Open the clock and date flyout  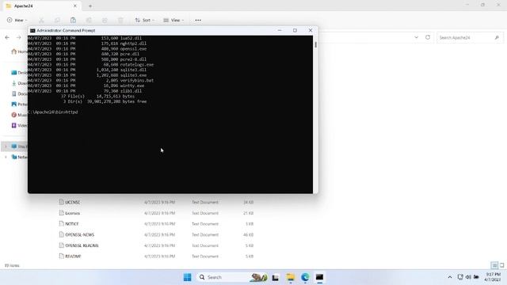pyautogui.click(x=492, y=277)
